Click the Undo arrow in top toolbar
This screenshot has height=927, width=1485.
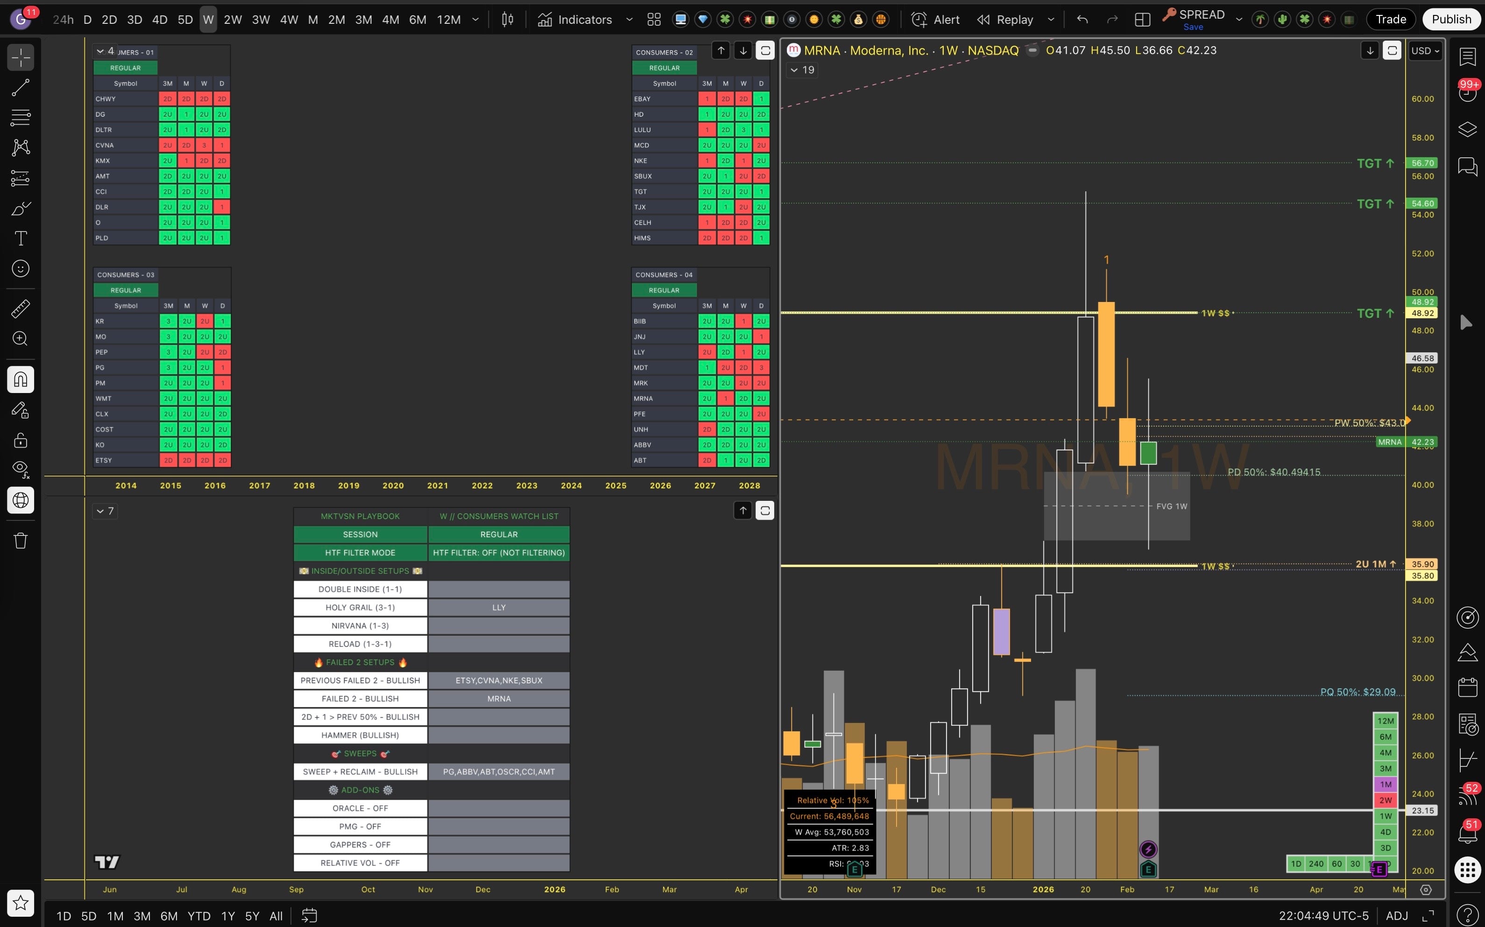click(1082, 20)
